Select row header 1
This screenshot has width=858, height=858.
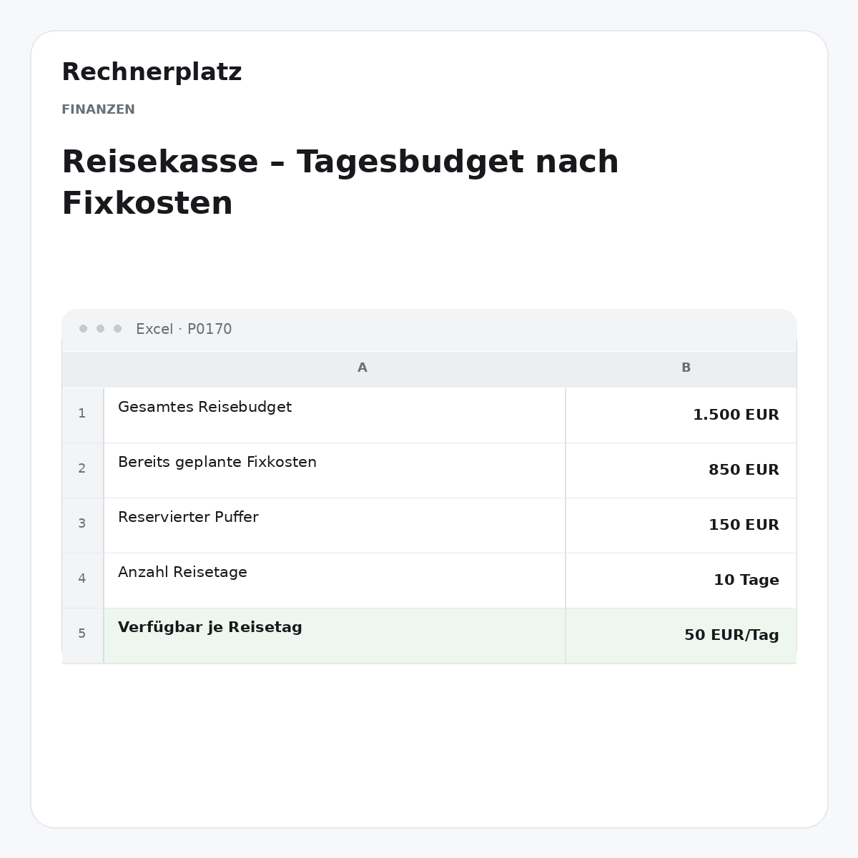coord(82,415)
